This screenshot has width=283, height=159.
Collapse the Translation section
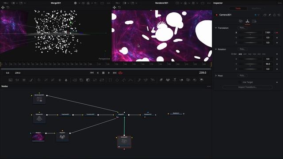point(216,28)
